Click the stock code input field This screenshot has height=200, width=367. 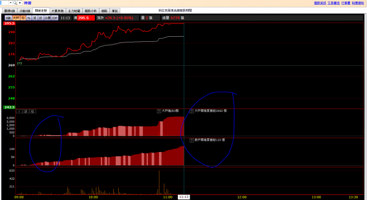[x=5, y=3]
